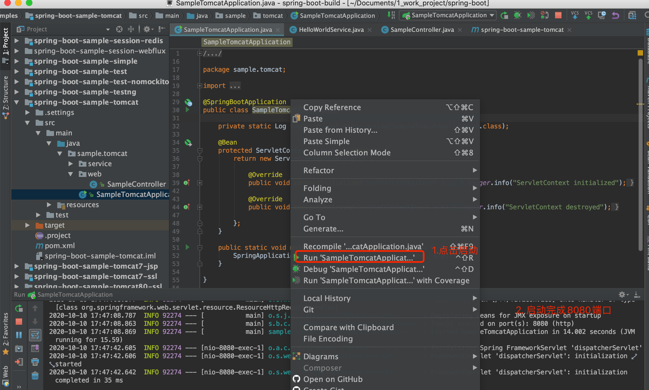Choose Open on GitHub in context menu
This screenshot has width=649, height=390.
coord(385,379)
